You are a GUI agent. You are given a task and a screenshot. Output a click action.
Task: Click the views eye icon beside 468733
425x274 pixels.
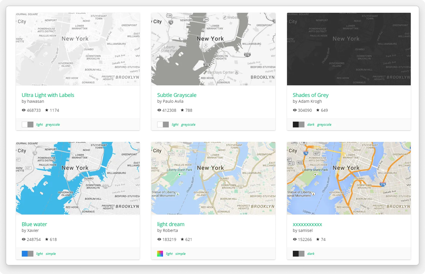pyautogui.click(x=24, y=110)
